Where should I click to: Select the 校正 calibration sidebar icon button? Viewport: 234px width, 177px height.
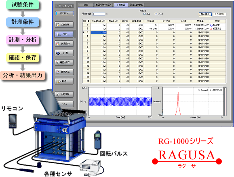(x=64, y=34)
